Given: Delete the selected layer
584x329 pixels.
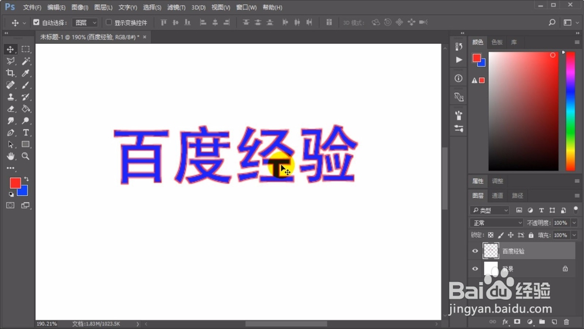Looking at the screenshot, I should 566,321.
